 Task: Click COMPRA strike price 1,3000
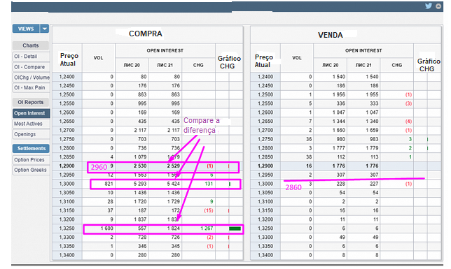pyautogui.click(x=67, y=184)
